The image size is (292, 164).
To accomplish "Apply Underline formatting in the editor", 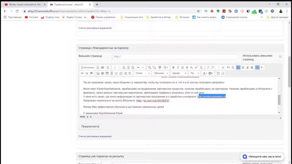I will (182, 67).
